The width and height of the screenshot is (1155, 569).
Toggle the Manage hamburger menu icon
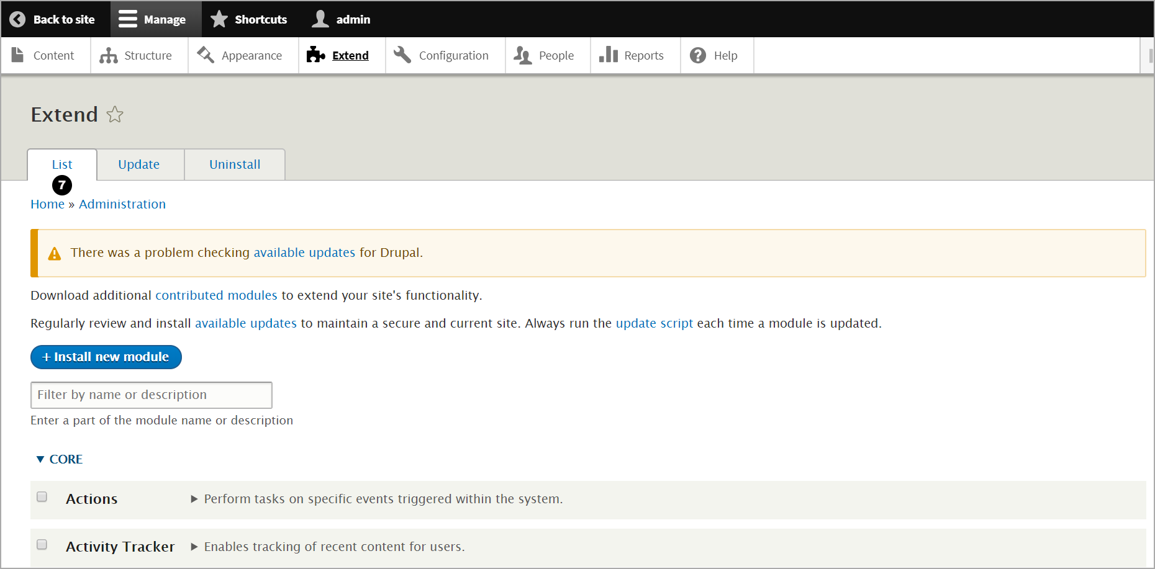point(128,19)
